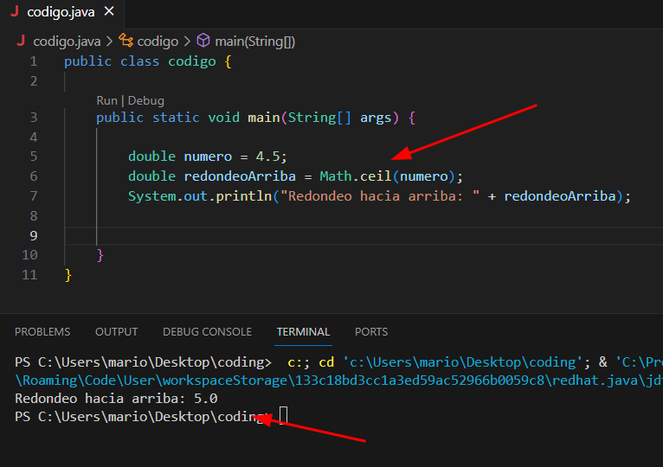663x467 pixels.
Task: Click the class symbol icon in breadcrumb
Action: pyautogui.click(x=126, y=41)
